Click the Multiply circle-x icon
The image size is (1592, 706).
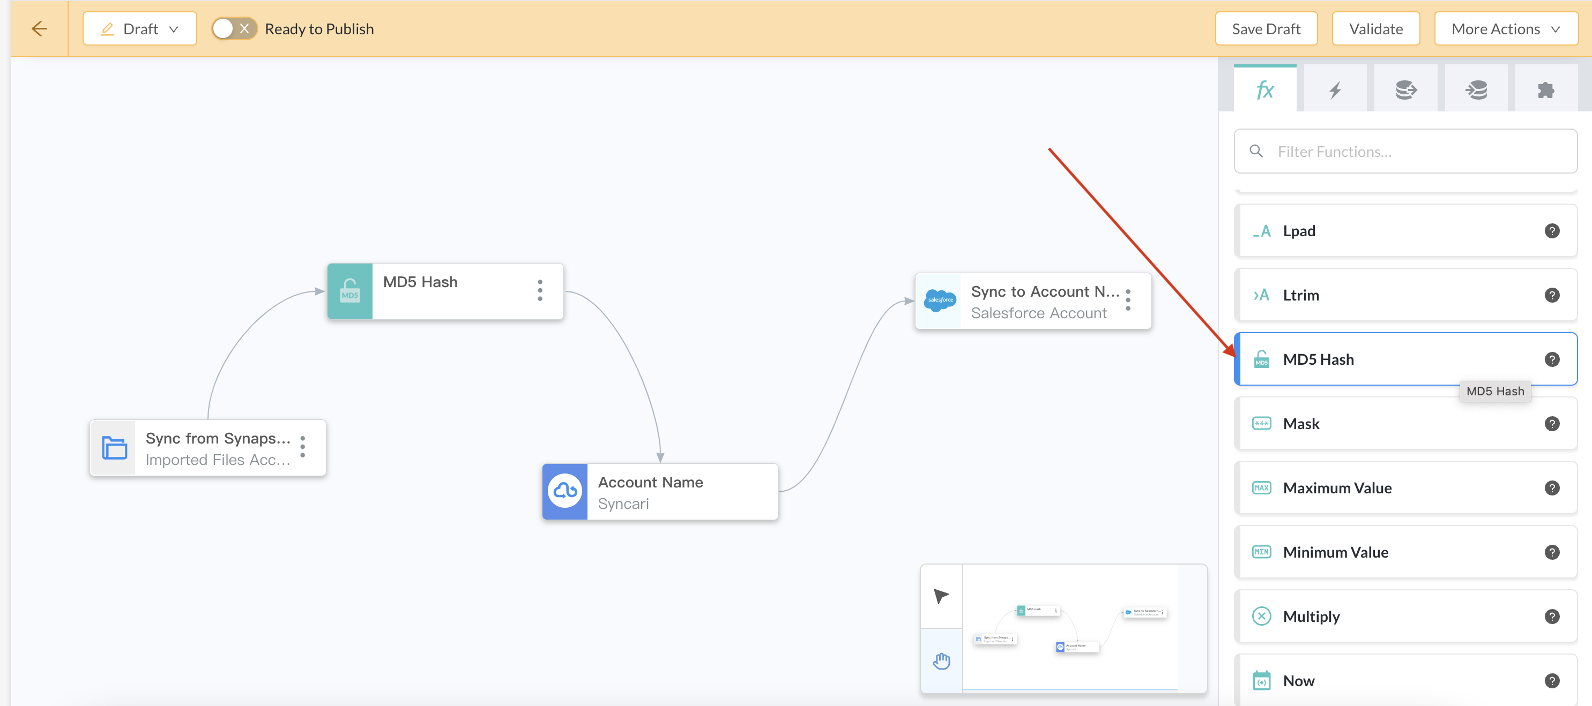(x=1261, y=617)
